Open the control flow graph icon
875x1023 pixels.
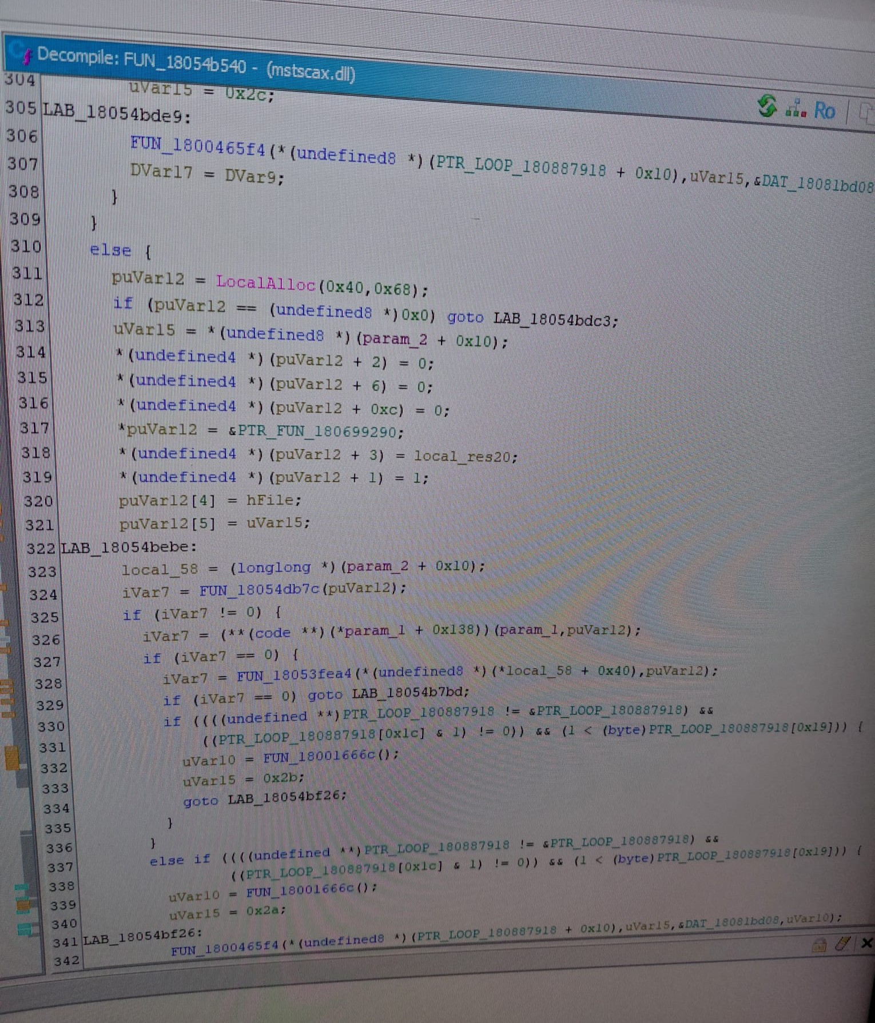point(796,109)
